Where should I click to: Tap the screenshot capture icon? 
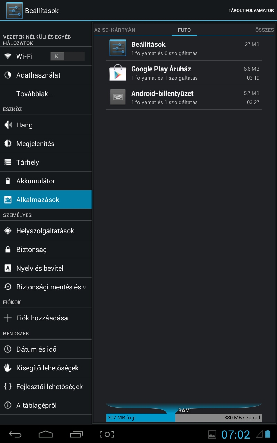107,434
